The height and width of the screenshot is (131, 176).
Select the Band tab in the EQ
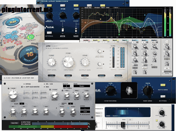103,7
